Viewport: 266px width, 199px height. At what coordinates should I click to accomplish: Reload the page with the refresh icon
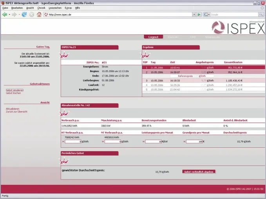tap(24, 14)
